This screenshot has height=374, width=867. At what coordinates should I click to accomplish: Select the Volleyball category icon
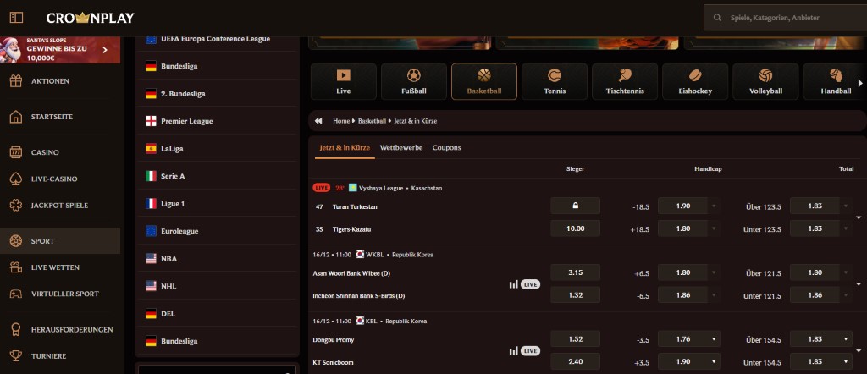pyautogui.click(x=765, y=81)
